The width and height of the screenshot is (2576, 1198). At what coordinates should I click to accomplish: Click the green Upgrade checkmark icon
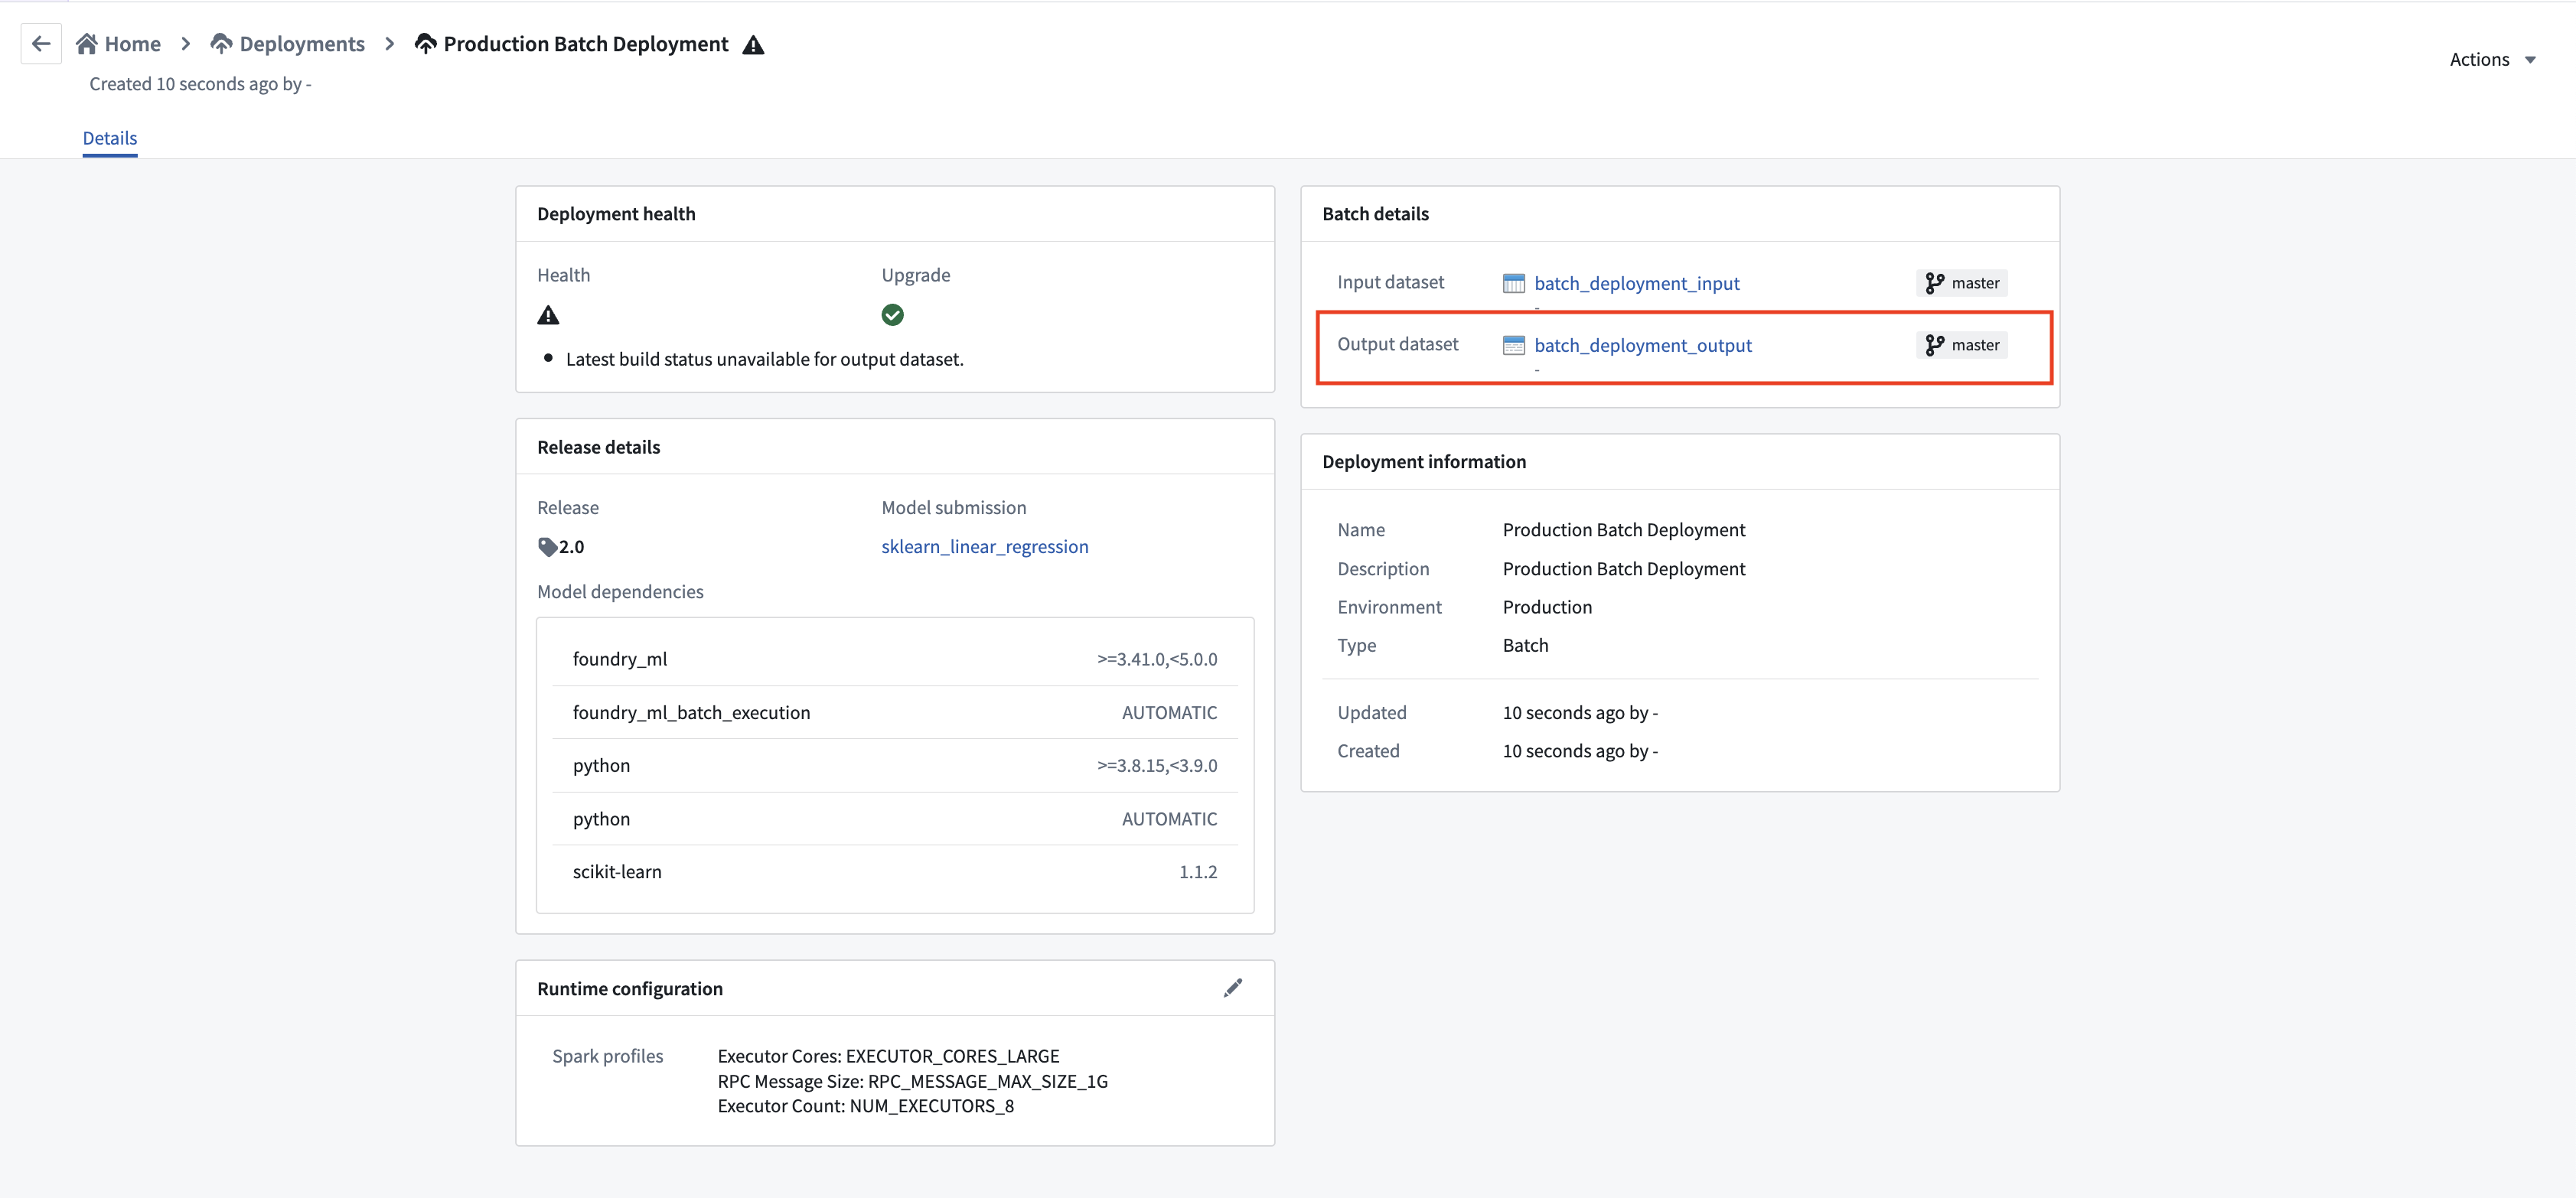[x=892, y=315]
